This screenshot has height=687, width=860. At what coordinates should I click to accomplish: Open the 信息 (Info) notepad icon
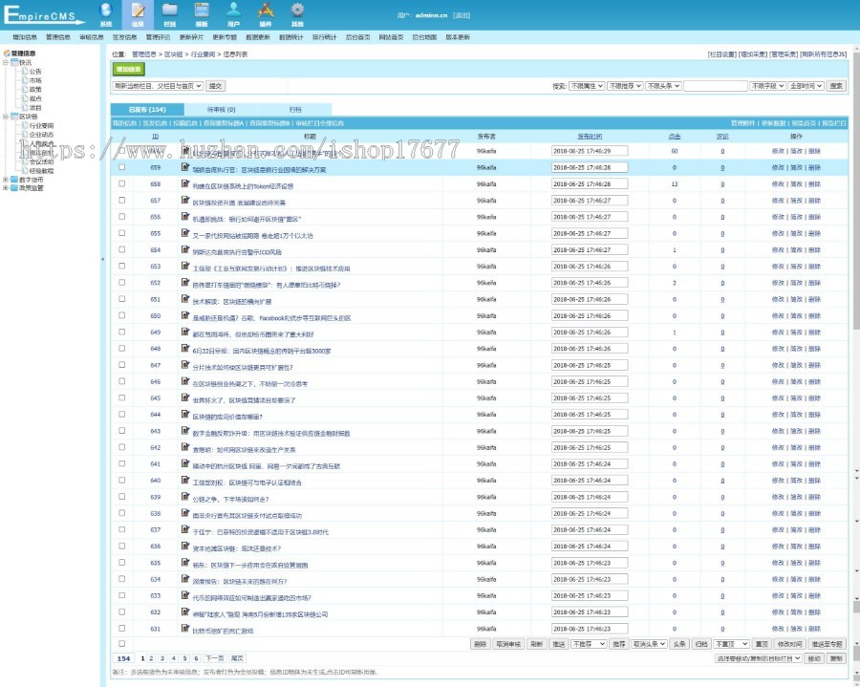click(x=138, y=14)
